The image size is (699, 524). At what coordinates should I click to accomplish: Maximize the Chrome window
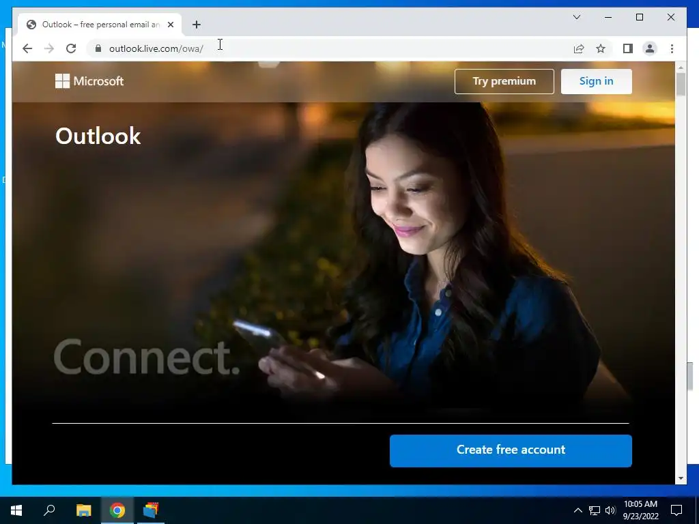pyautogui.click(x=639, y=17)
